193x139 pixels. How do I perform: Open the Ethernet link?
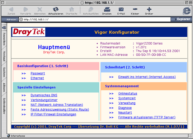pyautogui.click(x=37, y=78)
